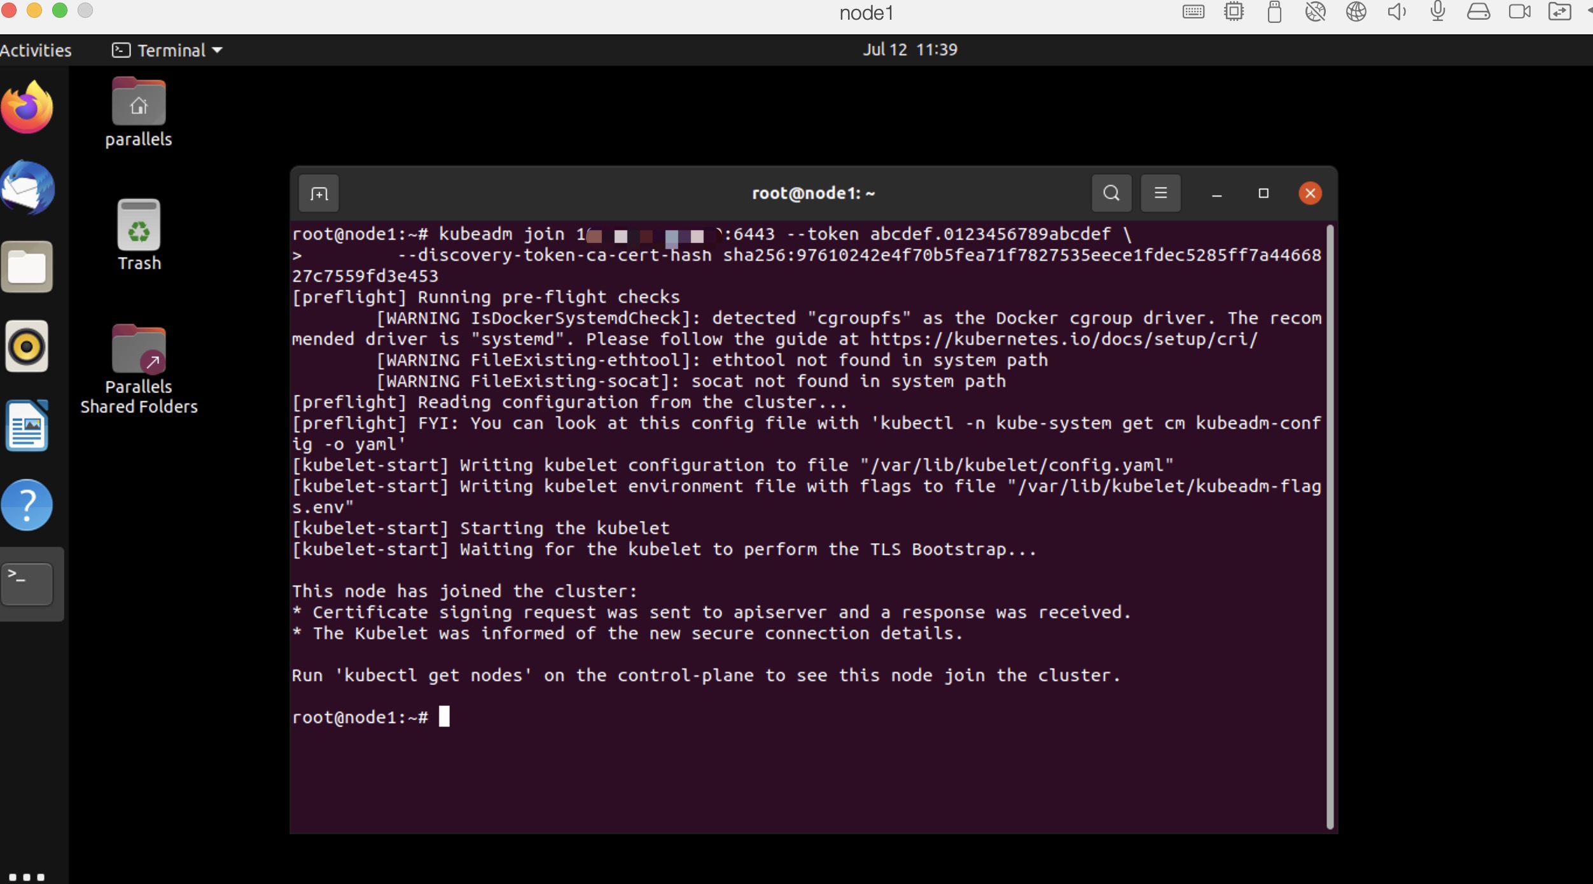Click token 'abcdef.0123456789abcdef' text

click(x=991, y=234)
